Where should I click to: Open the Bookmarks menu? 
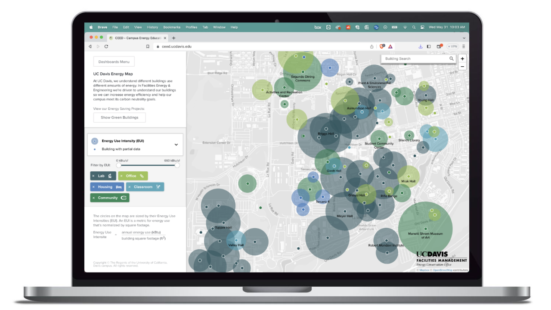172,27
